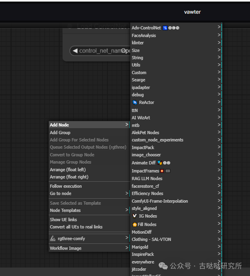Viewport: 250px width, 276px height.
Task: Open the facerestore_cf category
Action: [x=176, y=186]
